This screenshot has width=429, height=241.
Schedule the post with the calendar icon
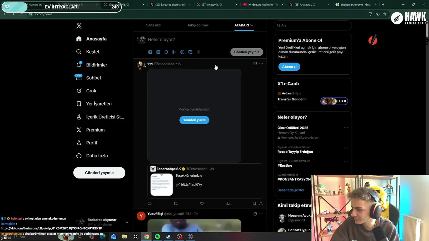(x=190, y=52)
